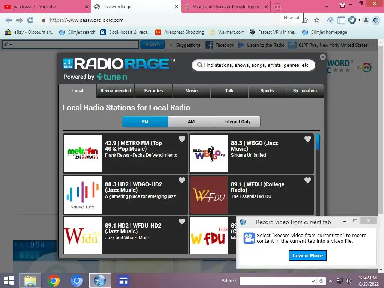Show hidden tray icons arrow

(331, 281)
